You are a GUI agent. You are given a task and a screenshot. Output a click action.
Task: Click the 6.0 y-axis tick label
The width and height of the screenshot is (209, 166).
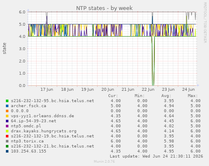22,12
